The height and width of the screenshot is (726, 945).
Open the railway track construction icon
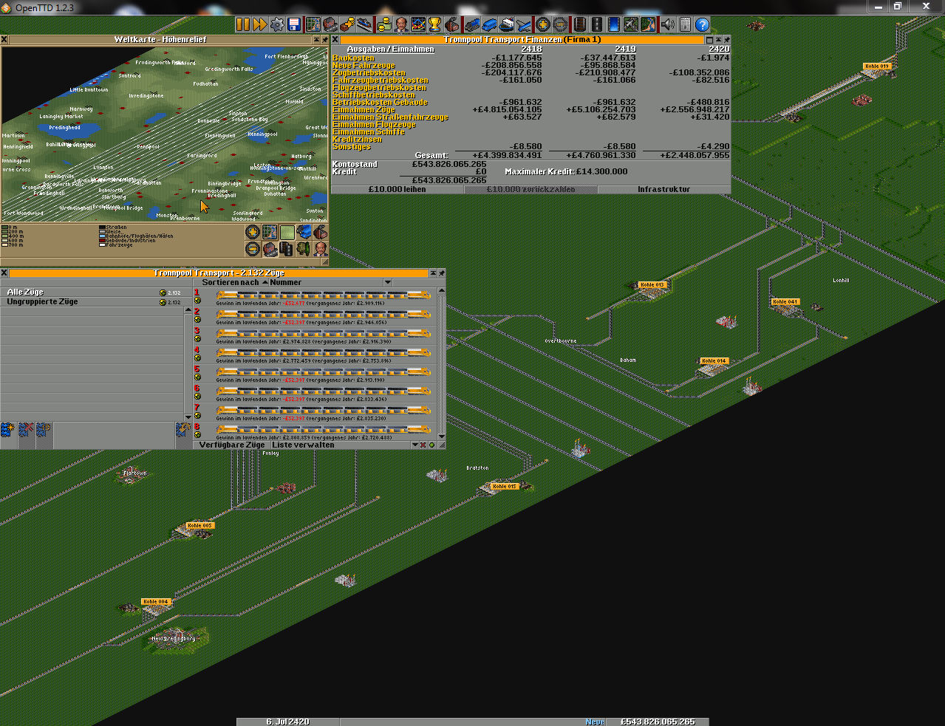tap(579, 24)
